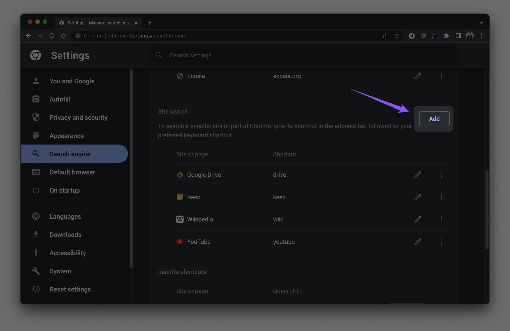
Task: Open Reset settings page
Action: point(74,289)
